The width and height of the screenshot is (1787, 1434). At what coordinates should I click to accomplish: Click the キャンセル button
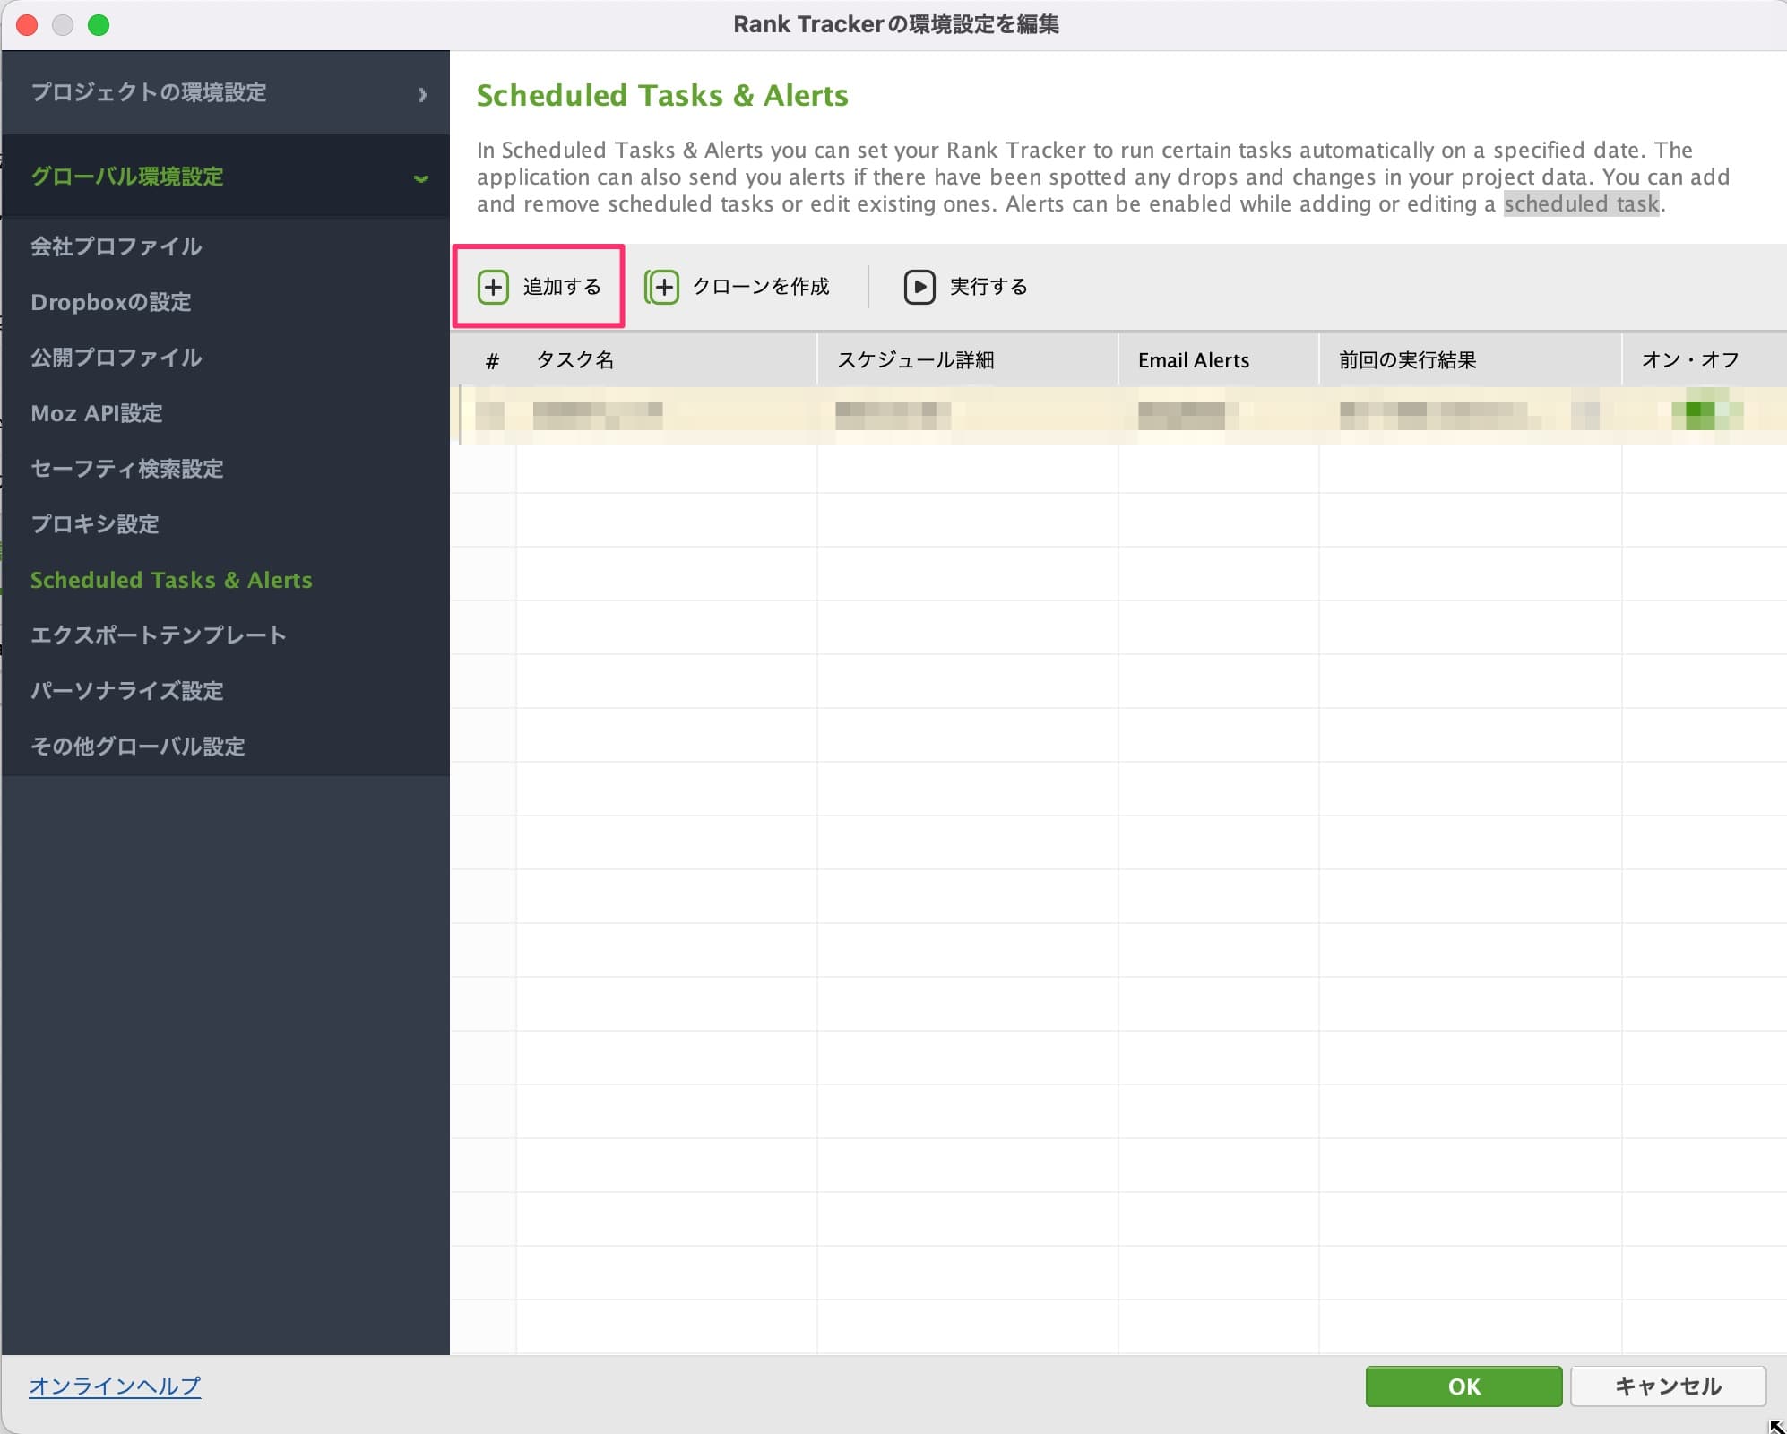(x=1668, y=1386)
